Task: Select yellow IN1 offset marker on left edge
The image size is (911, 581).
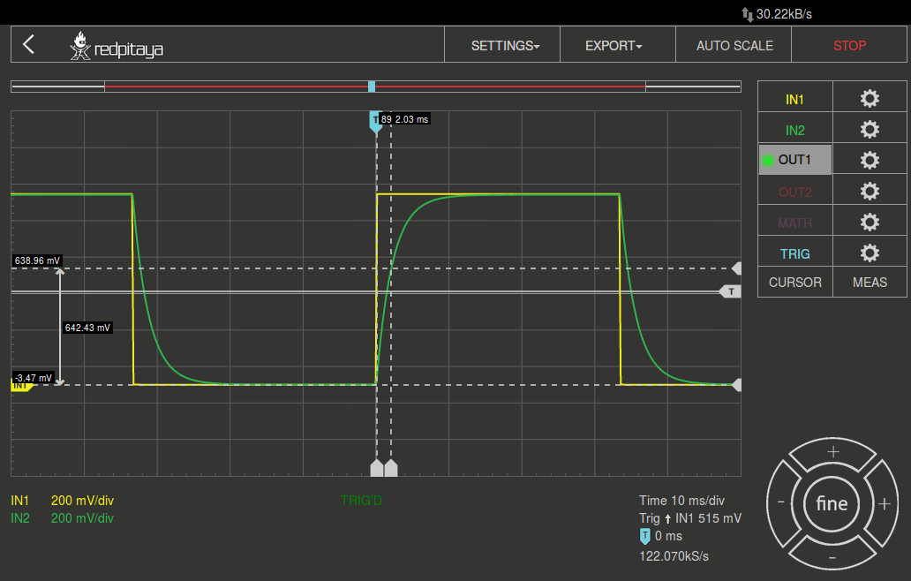Action: pos(21,386)
